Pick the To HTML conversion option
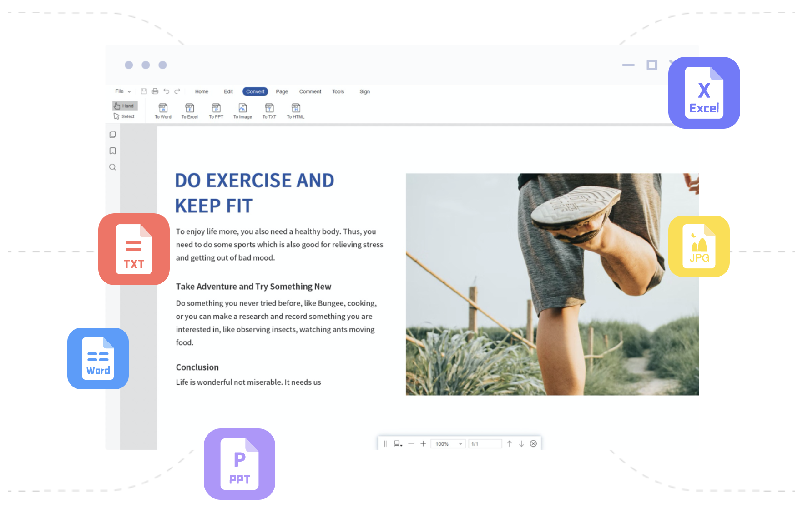The width and height of the screenshot is (808, 513). [x=296, y=111]
